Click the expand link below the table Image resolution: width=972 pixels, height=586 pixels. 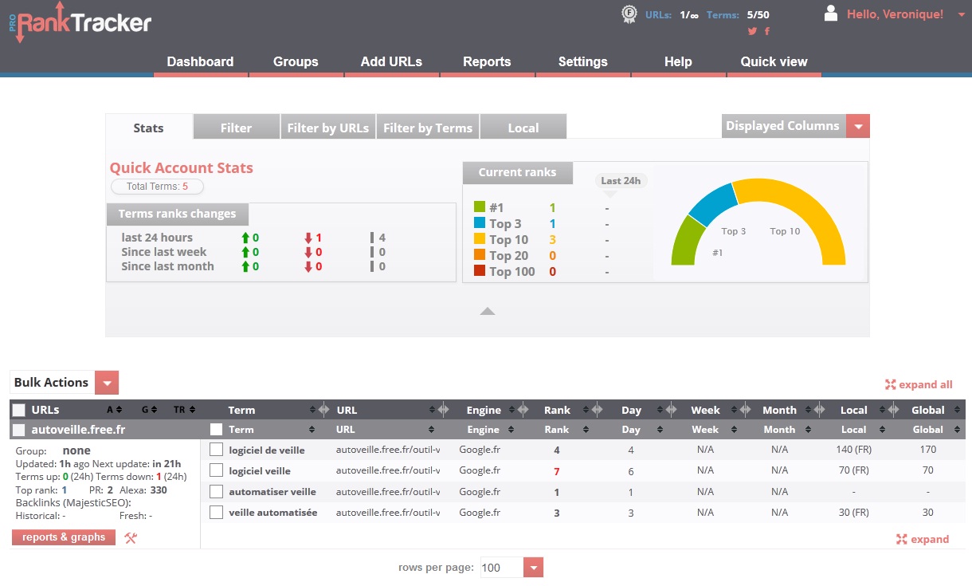click(x=923, y=540)
